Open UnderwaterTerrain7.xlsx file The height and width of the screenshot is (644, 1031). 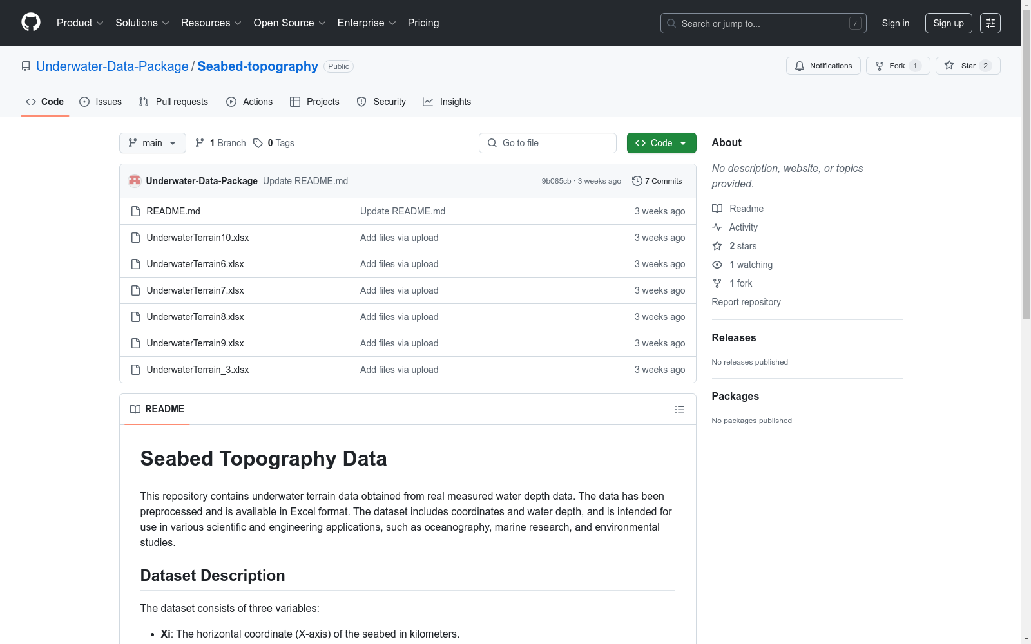click(195, 290)
